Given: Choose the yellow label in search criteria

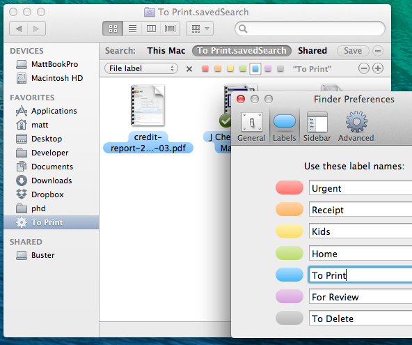Looking at the screenshot, I should (x=230, y=69).
